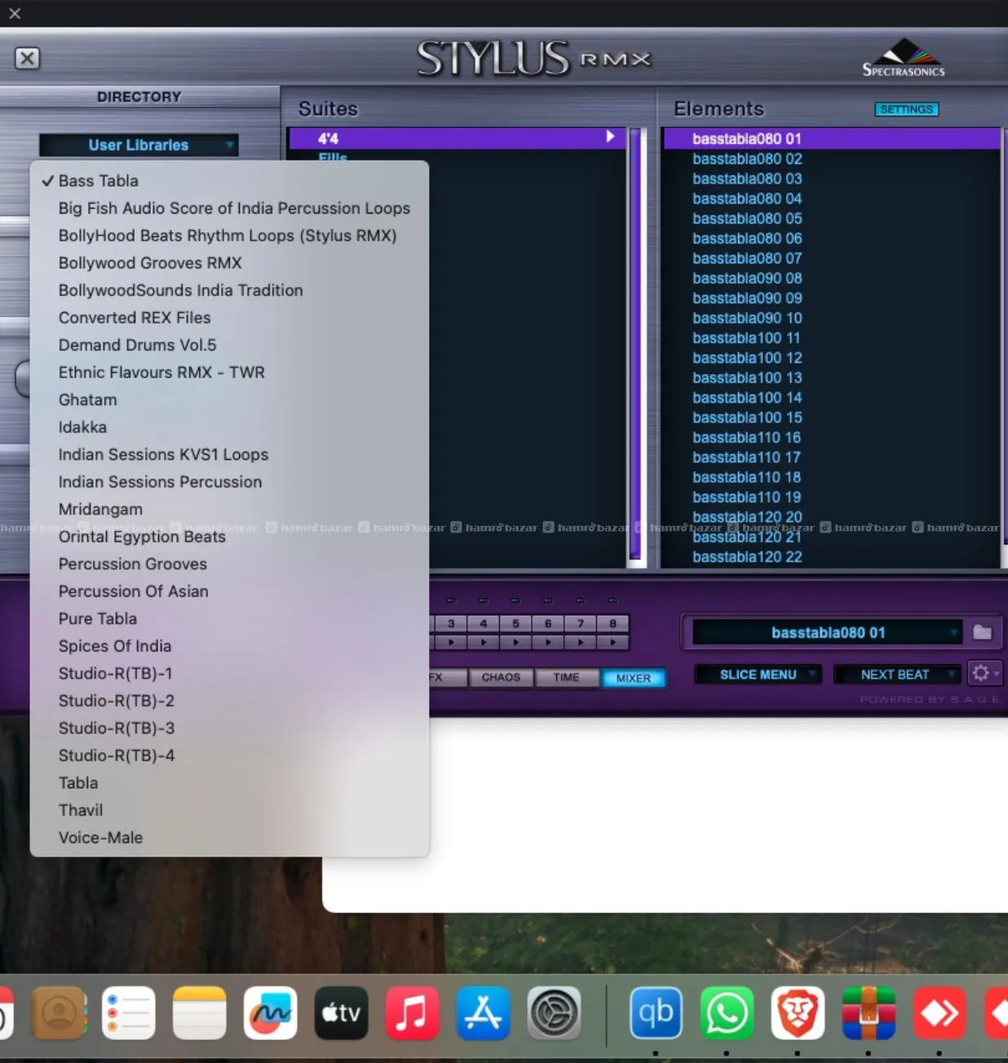The height and width of the screenshot is (1063, 1008).
Task: Switch to the CHAOS page
Action: [x=501, y=677]
